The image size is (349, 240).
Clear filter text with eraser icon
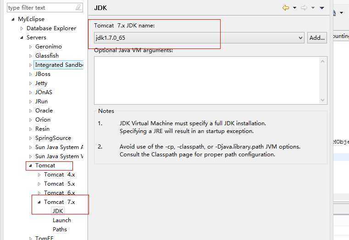[78, 7]
